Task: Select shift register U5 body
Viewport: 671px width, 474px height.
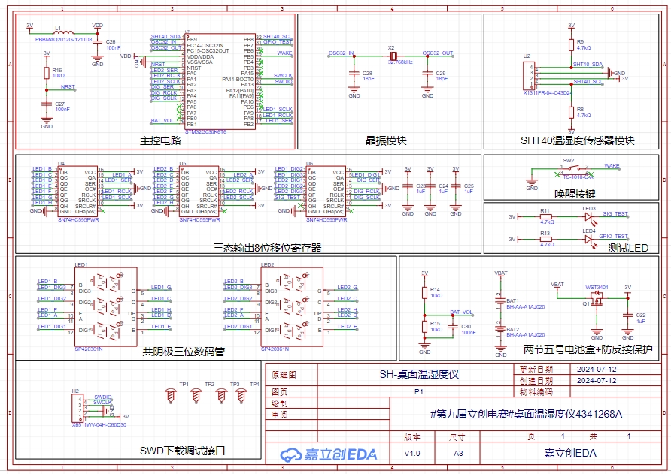Action: click(x=199, y=192)
